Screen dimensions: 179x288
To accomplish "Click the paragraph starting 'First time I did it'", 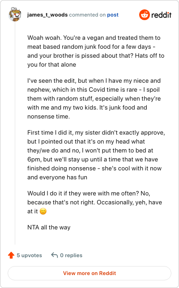I will (x=96, y=155).
